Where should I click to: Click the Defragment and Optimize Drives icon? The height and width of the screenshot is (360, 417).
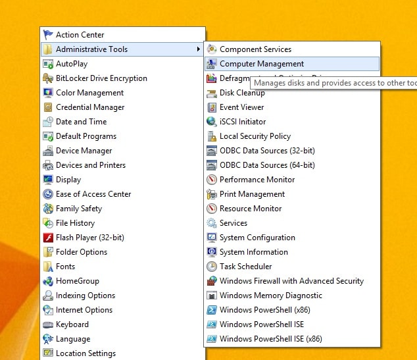(x=212, y=78)
